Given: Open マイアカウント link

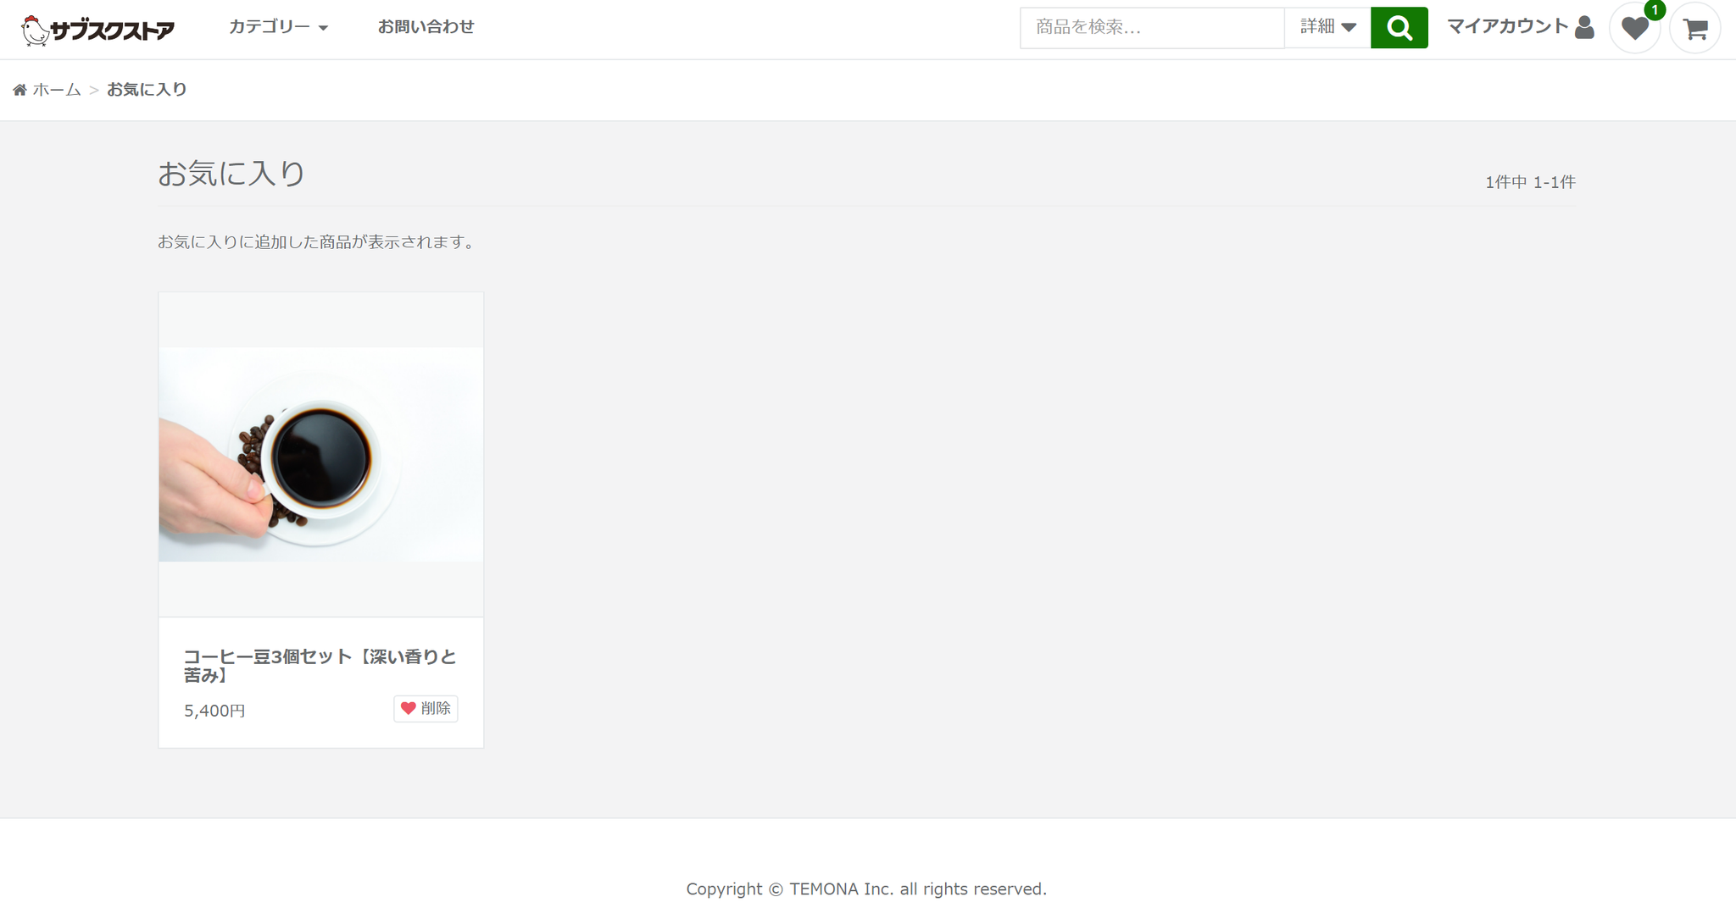Looking at the screenshot, I should pos(1507,27).
